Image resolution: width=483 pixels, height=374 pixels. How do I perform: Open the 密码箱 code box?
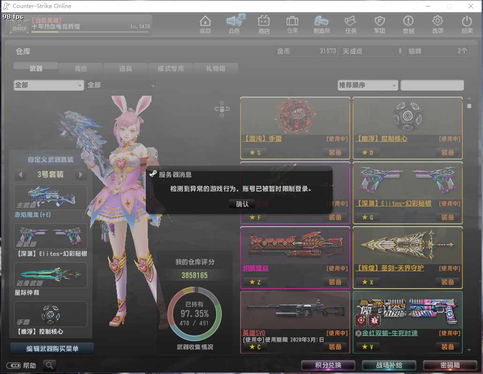click(450, 366)
